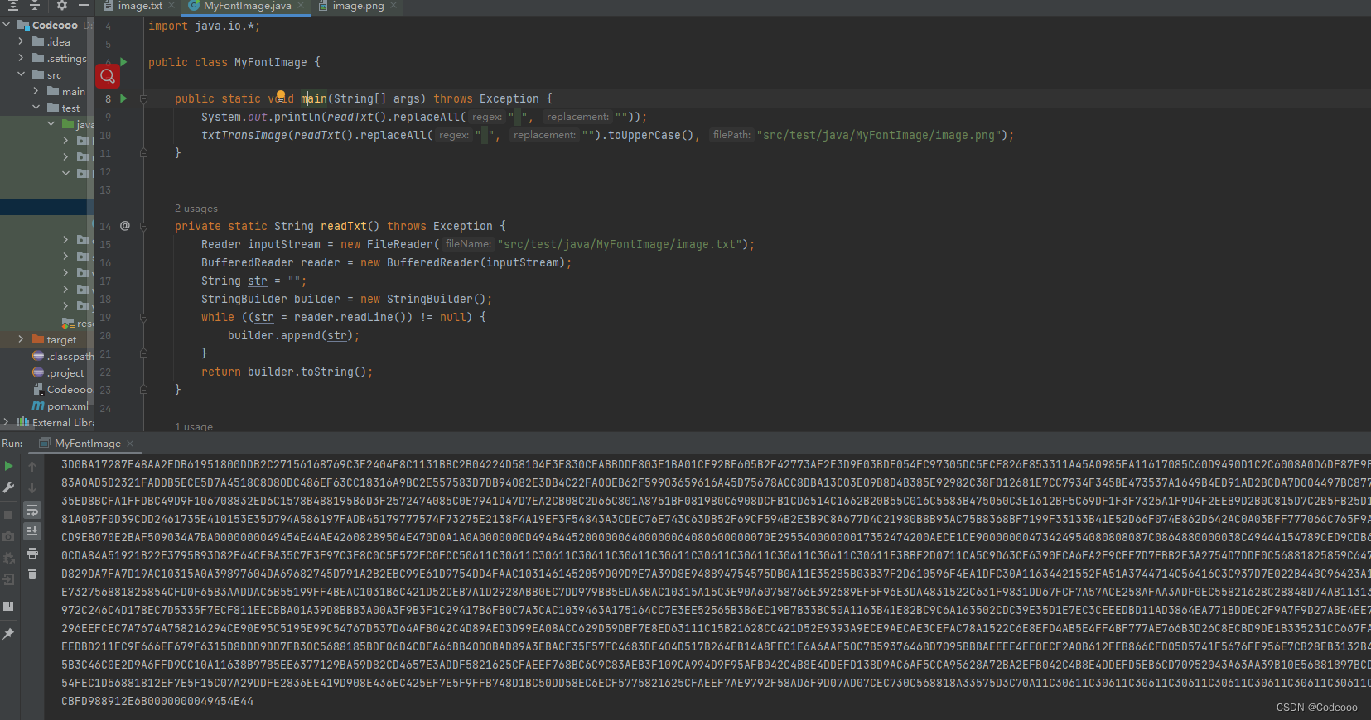This screenshot has height=720, width=1371.
Task: Click the image.txt file path string
Action: click(x=618, y=244)
